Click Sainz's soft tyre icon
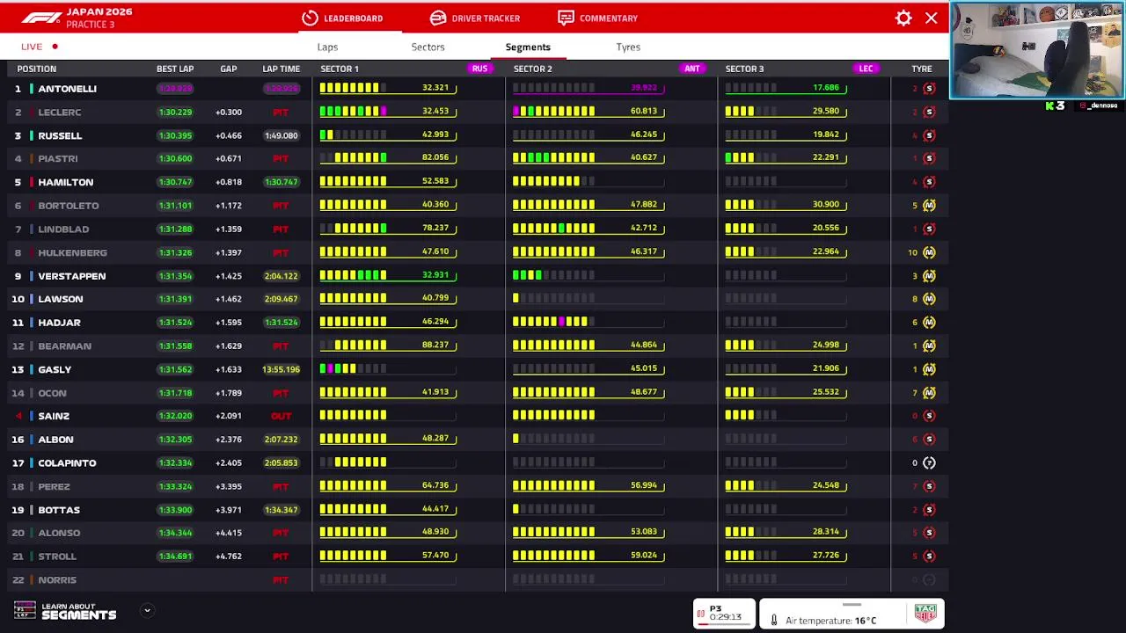The height and width of the screenshot is (633, 1126). click(x=929, y=416)
